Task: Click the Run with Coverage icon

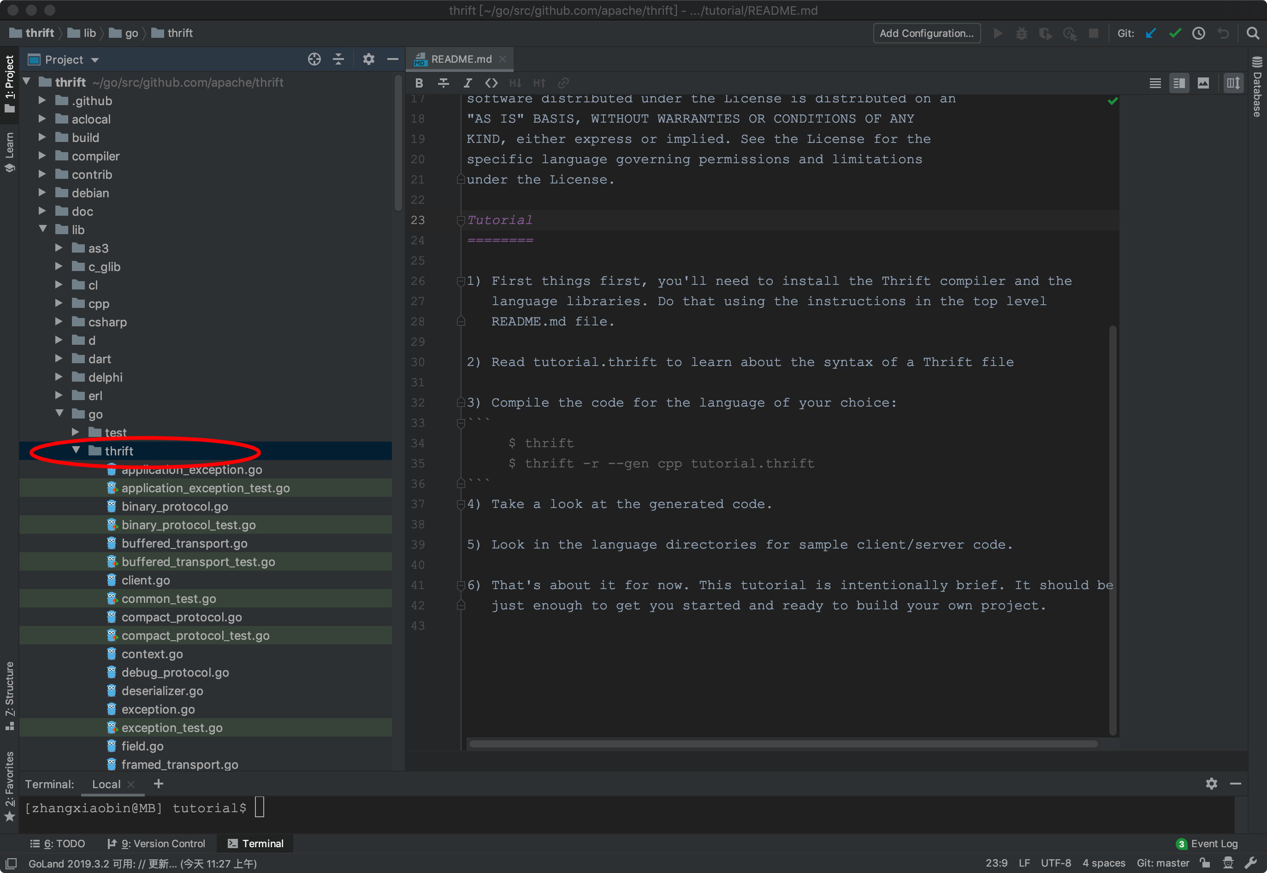Action: click(1045, 33)
